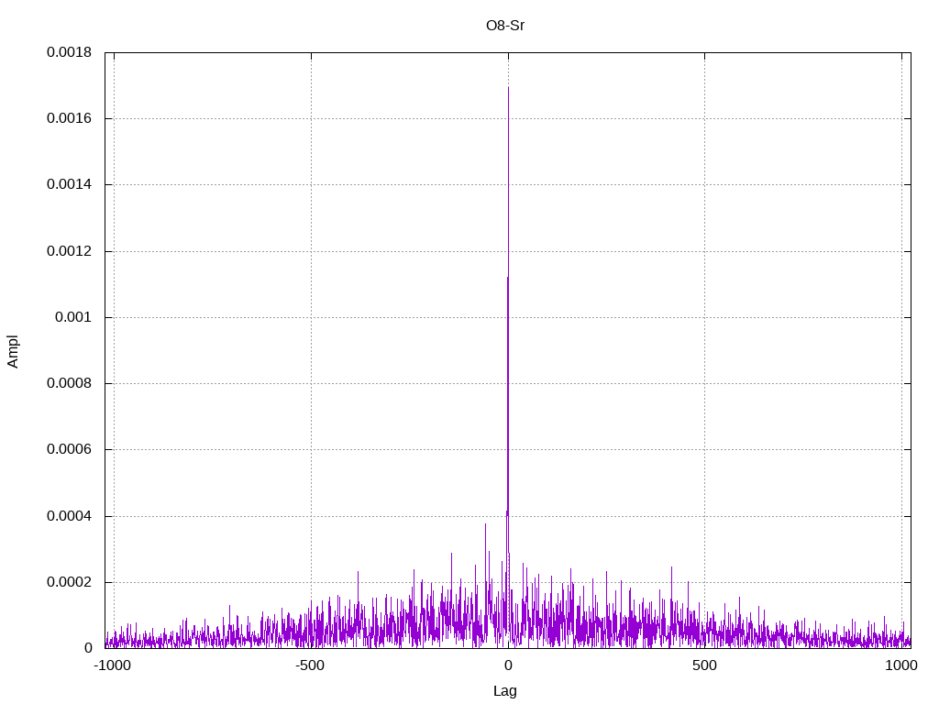Click the 0.0004 y-axis tick label
This screenshot has height=704, width=939.
click(69, 516)
